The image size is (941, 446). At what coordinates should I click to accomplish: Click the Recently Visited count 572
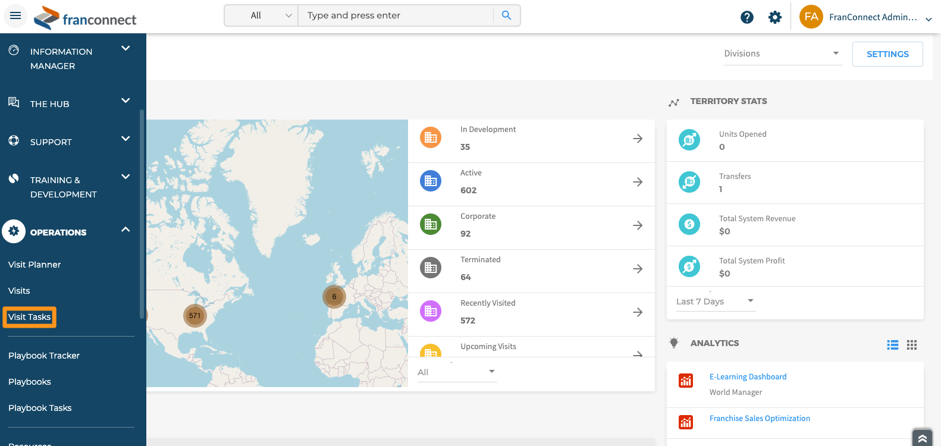tap(468, 321)
